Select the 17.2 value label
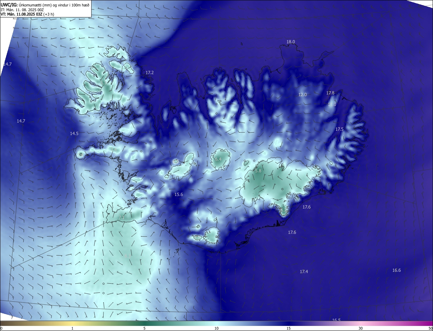The width and height of the screenshot is (433, 331). [150, 73]
